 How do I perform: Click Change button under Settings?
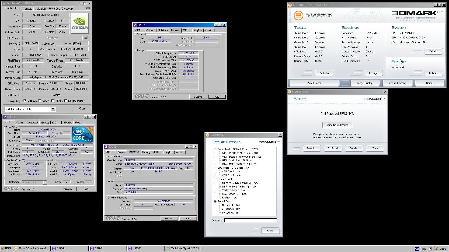pos(374,73)
